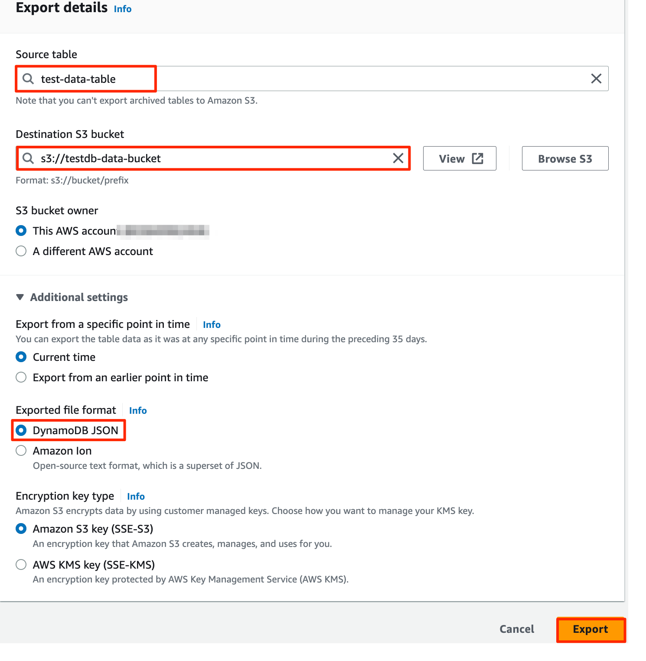
Task: Select Amazon S3 key (SSE-S3) encryption
Action: click(21, 529)
